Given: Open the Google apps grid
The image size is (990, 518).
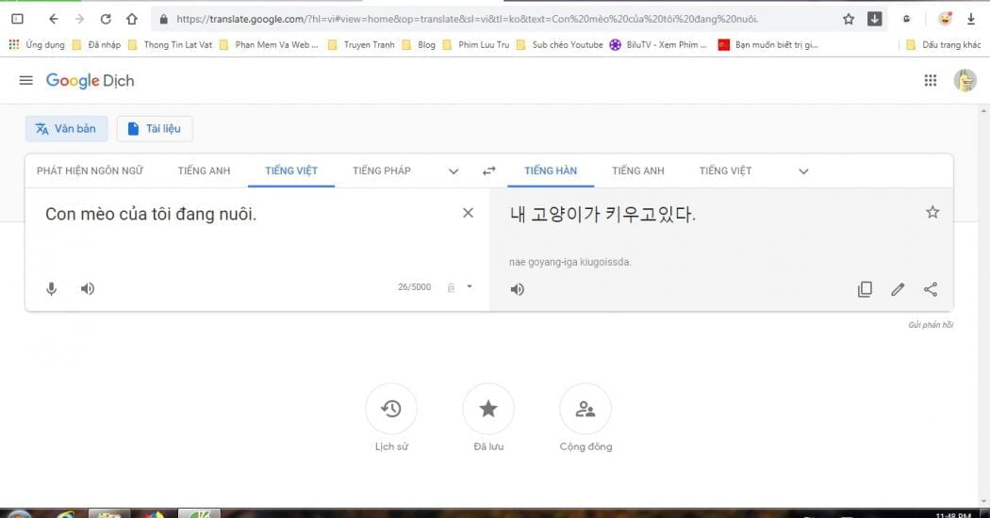Looking at the screenshot, I should [930, 80].
